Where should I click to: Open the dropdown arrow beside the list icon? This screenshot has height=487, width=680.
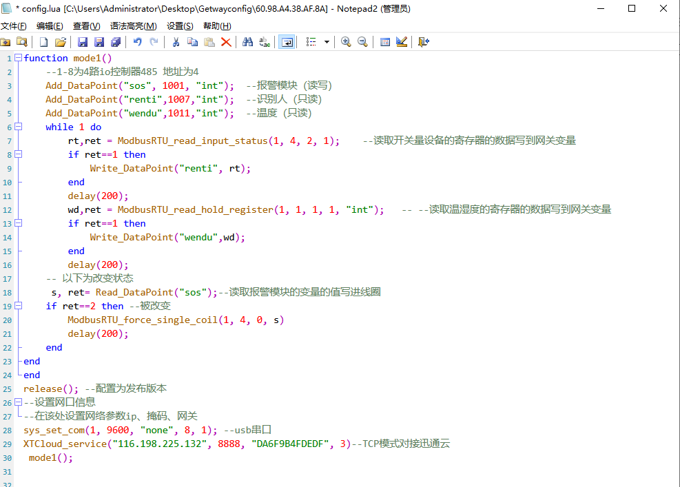[x=327, y=42]
